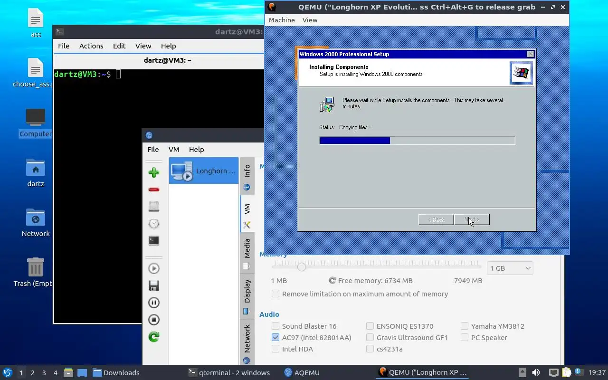The width and height of the screenshot is (608, 380).
Task: Switch to qterminal - 2 windows taskbar button
Action: (x=229, y=372)
